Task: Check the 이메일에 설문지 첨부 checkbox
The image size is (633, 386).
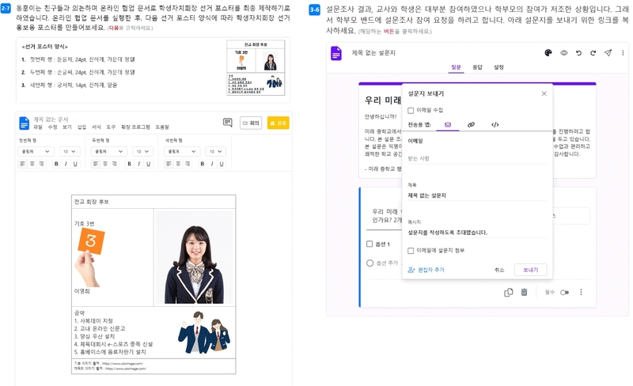Action: [x=411, y=251]
